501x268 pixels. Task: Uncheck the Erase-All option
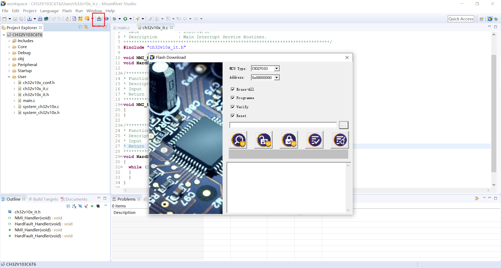pyautogui.click(x=233, y=89)
